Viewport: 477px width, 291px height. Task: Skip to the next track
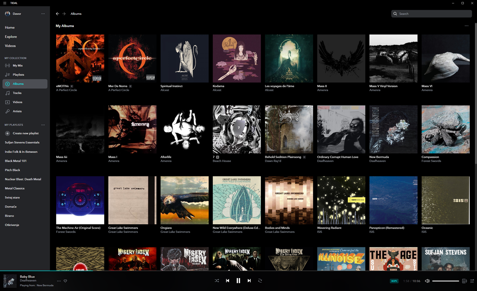[x=249, y=281]
